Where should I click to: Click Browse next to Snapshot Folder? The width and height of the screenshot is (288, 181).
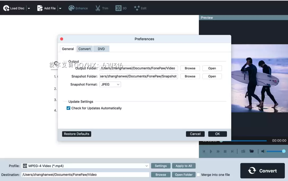click(x=190, y=76)
